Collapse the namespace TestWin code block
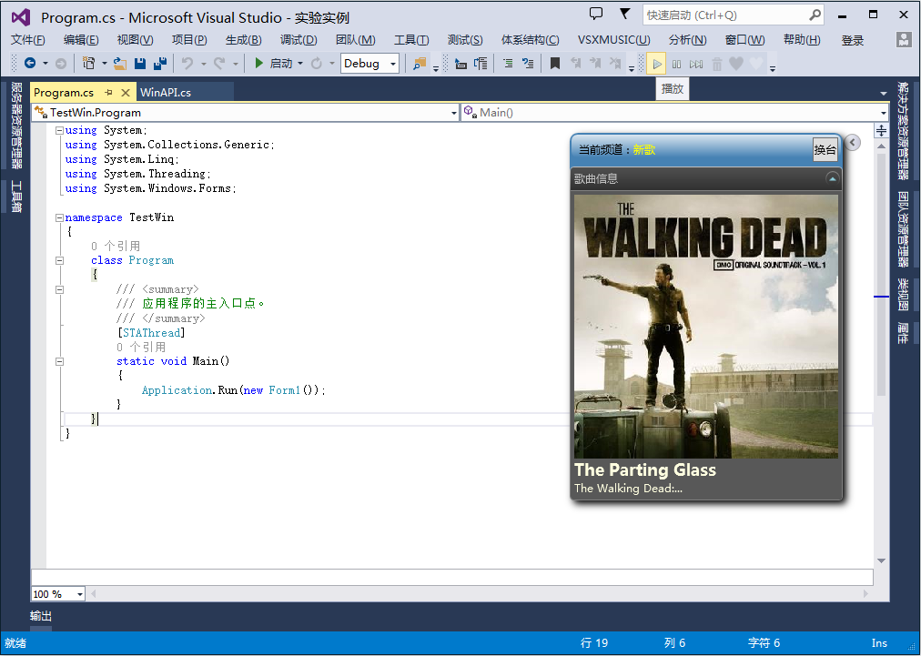The width and height of the screenshot is (921, 656). (x=59, y=217)
